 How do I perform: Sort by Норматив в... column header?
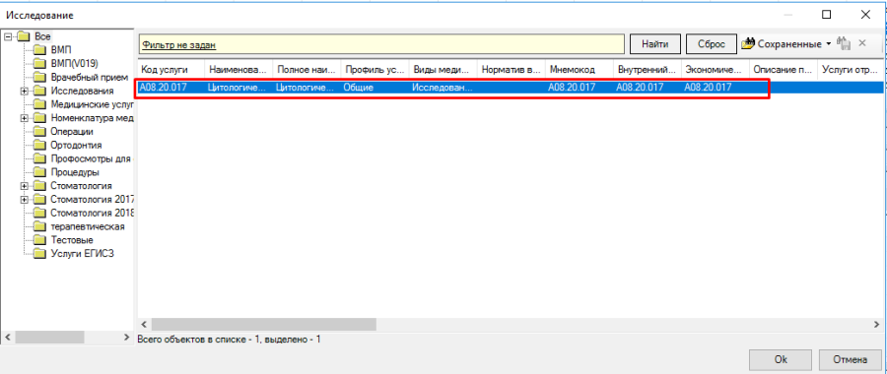point(511,70)
